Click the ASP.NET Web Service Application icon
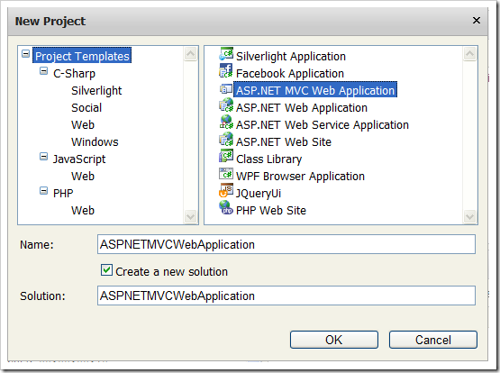500x373 pixels. 226,123
